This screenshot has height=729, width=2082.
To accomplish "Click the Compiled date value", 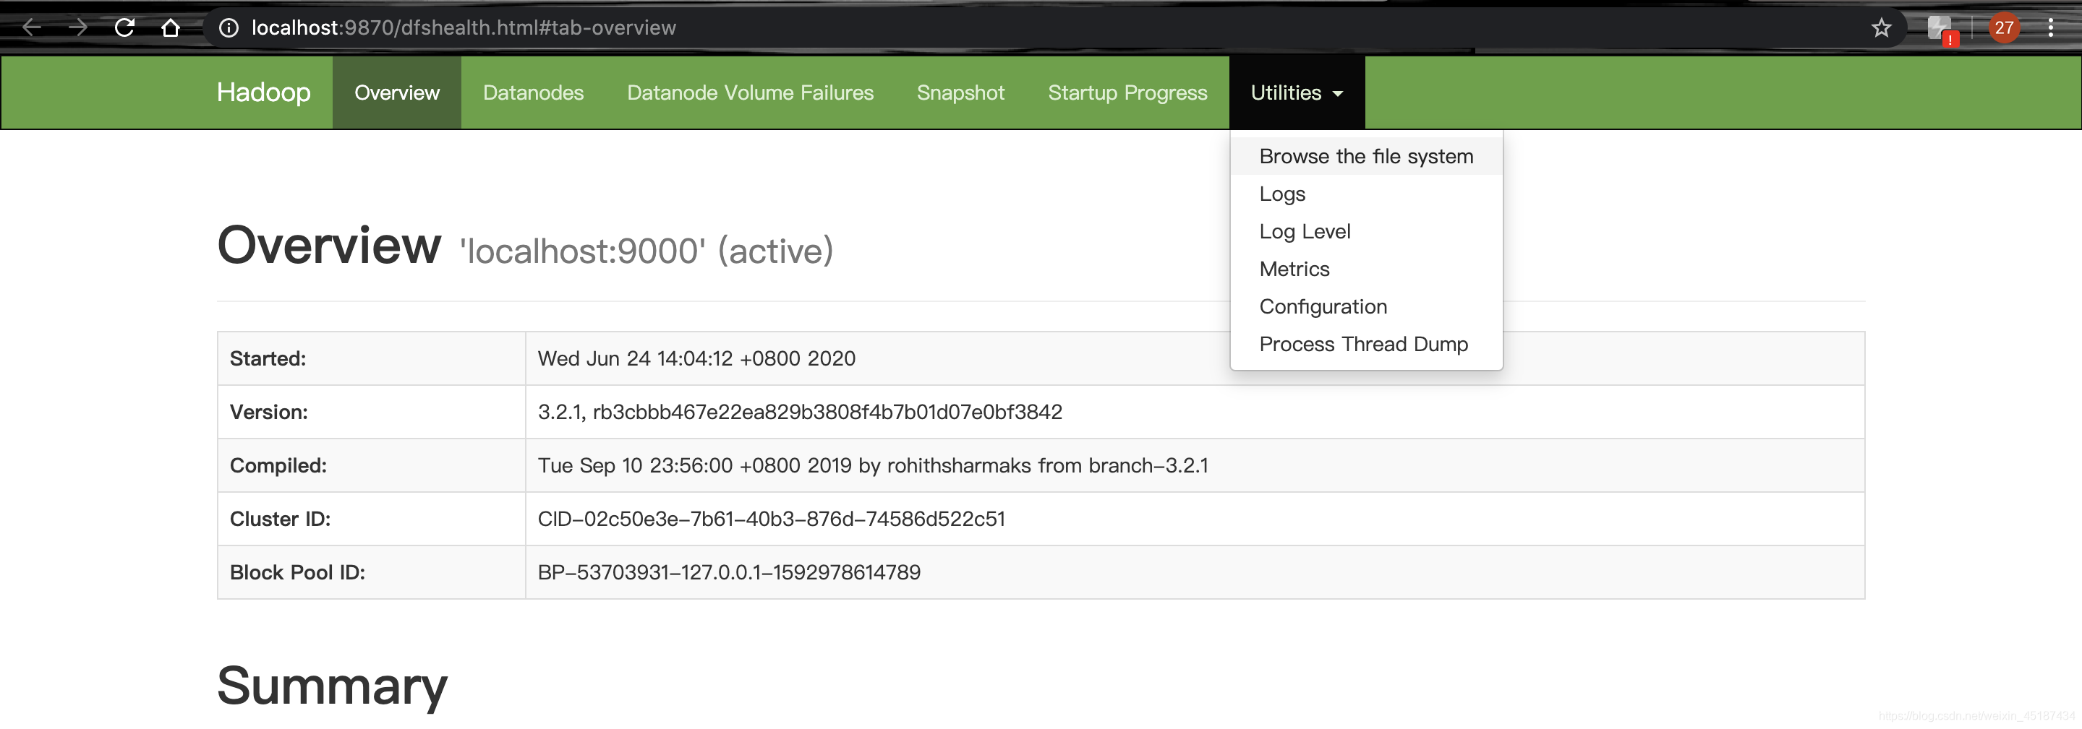I will [873, 466].
